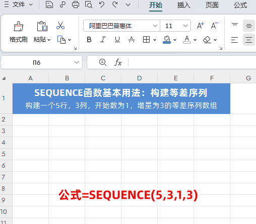Viewport: 256px width, 224px height.
Task: Set top vertical alignment
Action: [x=235, y=26]
